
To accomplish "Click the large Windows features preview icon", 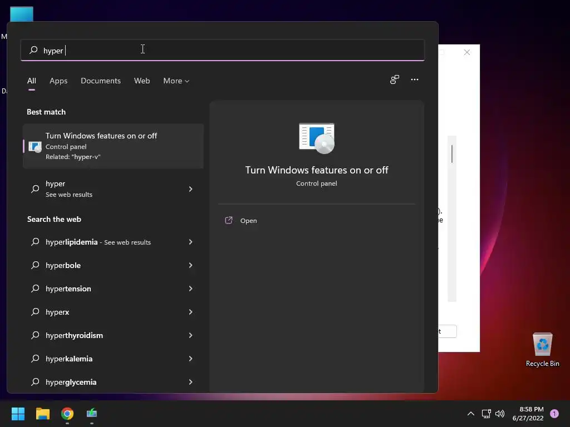I will point(317,138).
